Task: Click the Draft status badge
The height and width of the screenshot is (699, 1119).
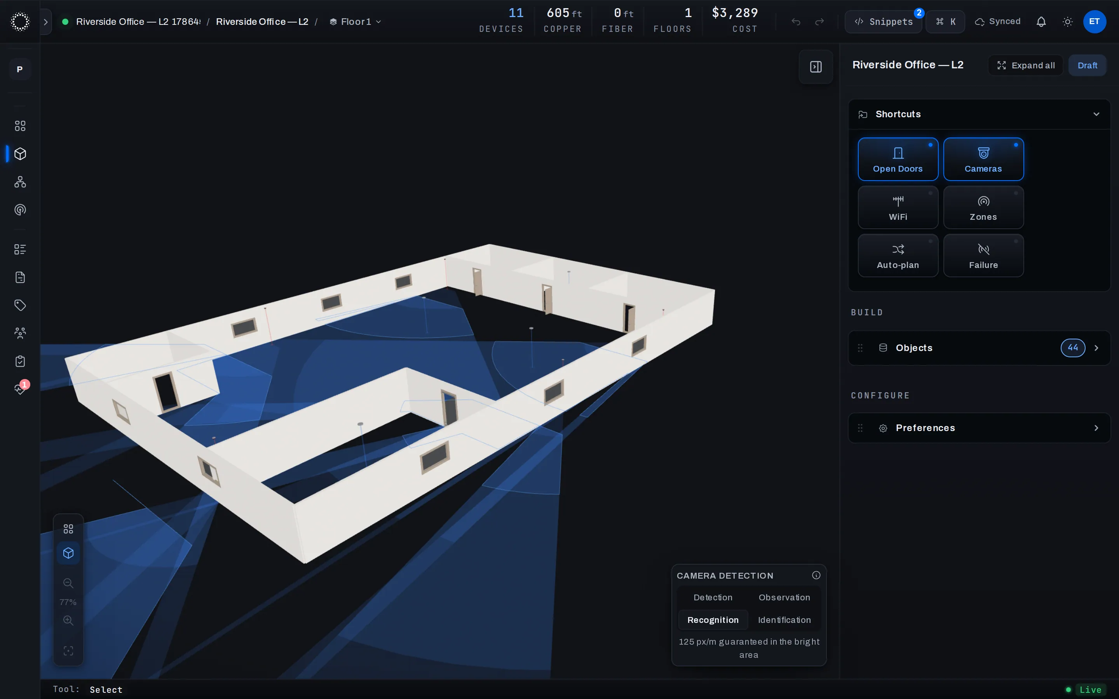Action: tap(1087, 65)
